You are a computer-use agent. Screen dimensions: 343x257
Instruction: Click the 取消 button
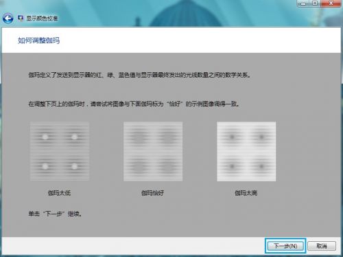pos(322,246)
